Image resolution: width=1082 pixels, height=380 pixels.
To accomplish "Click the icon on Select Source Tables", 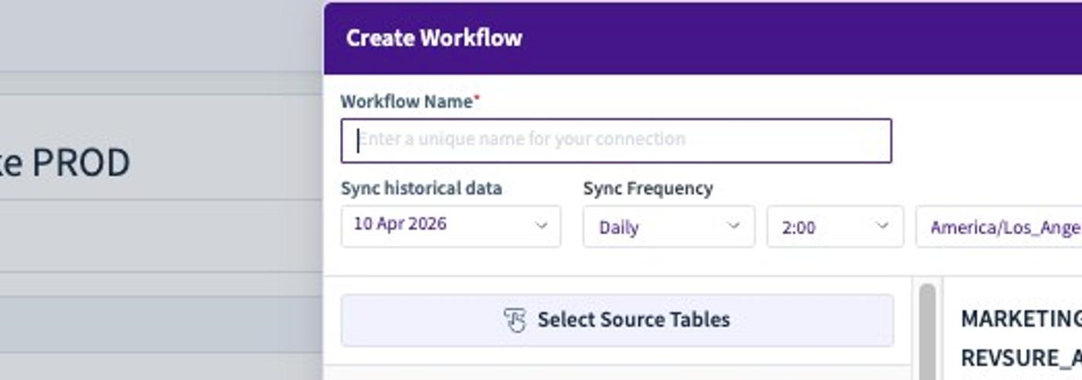I will click(515, 320).
